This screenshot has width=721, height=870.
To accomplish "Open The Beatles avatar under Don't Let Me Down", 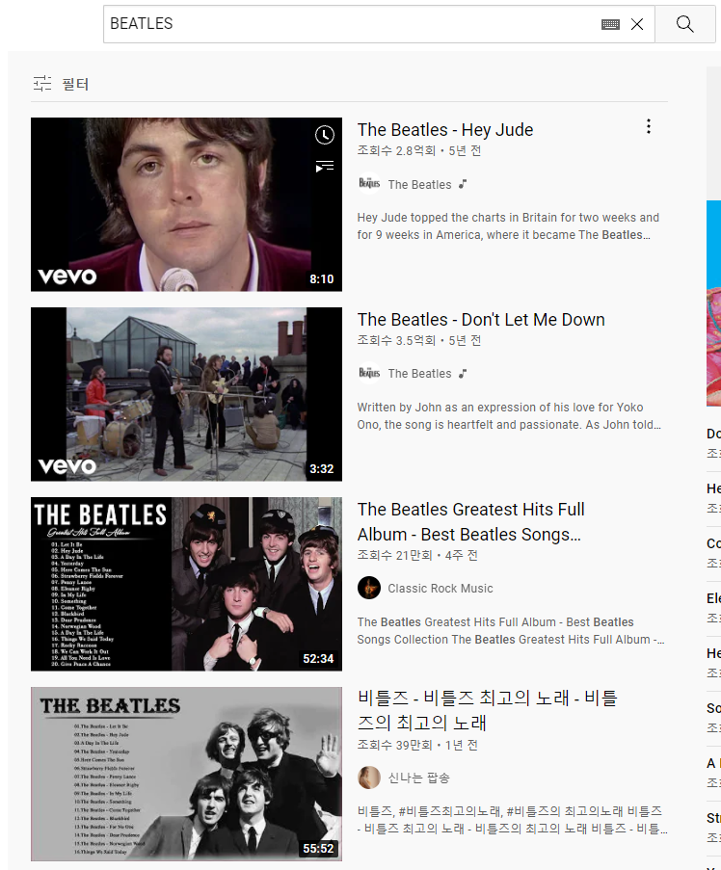I will pyautogui.click(x=369, y=373).
